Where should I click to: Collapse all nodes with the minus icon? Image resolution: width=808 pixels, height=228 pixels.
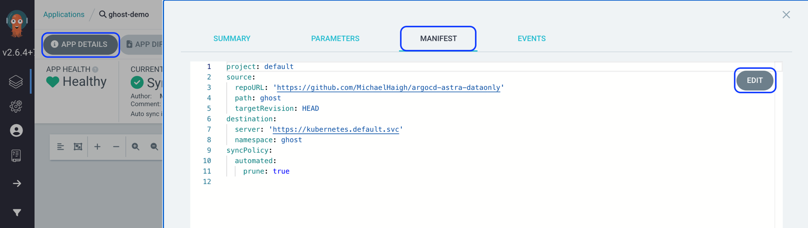[x=116, y=146]
